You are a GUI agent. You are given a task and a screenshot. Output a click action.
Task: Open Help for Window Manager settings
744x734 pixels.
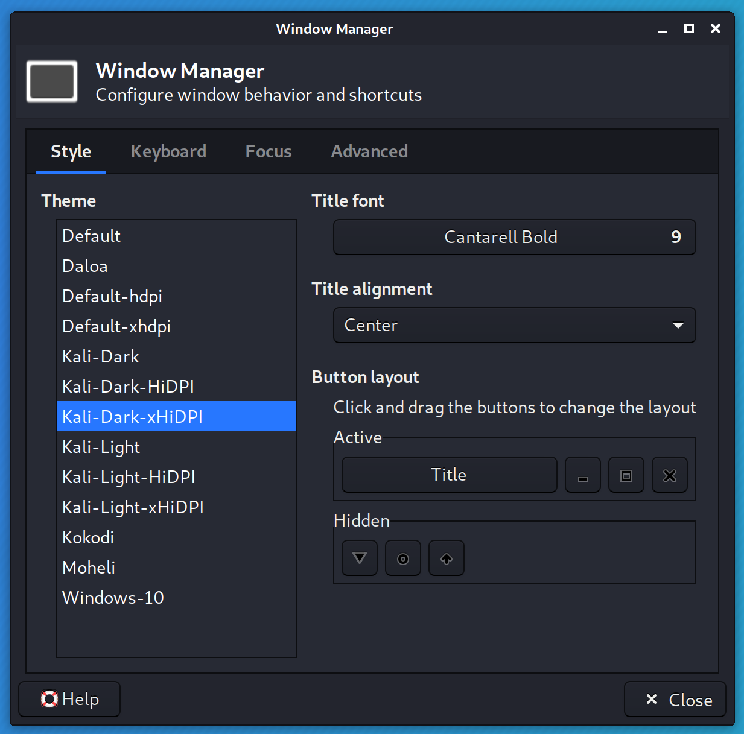pos(69,699)
